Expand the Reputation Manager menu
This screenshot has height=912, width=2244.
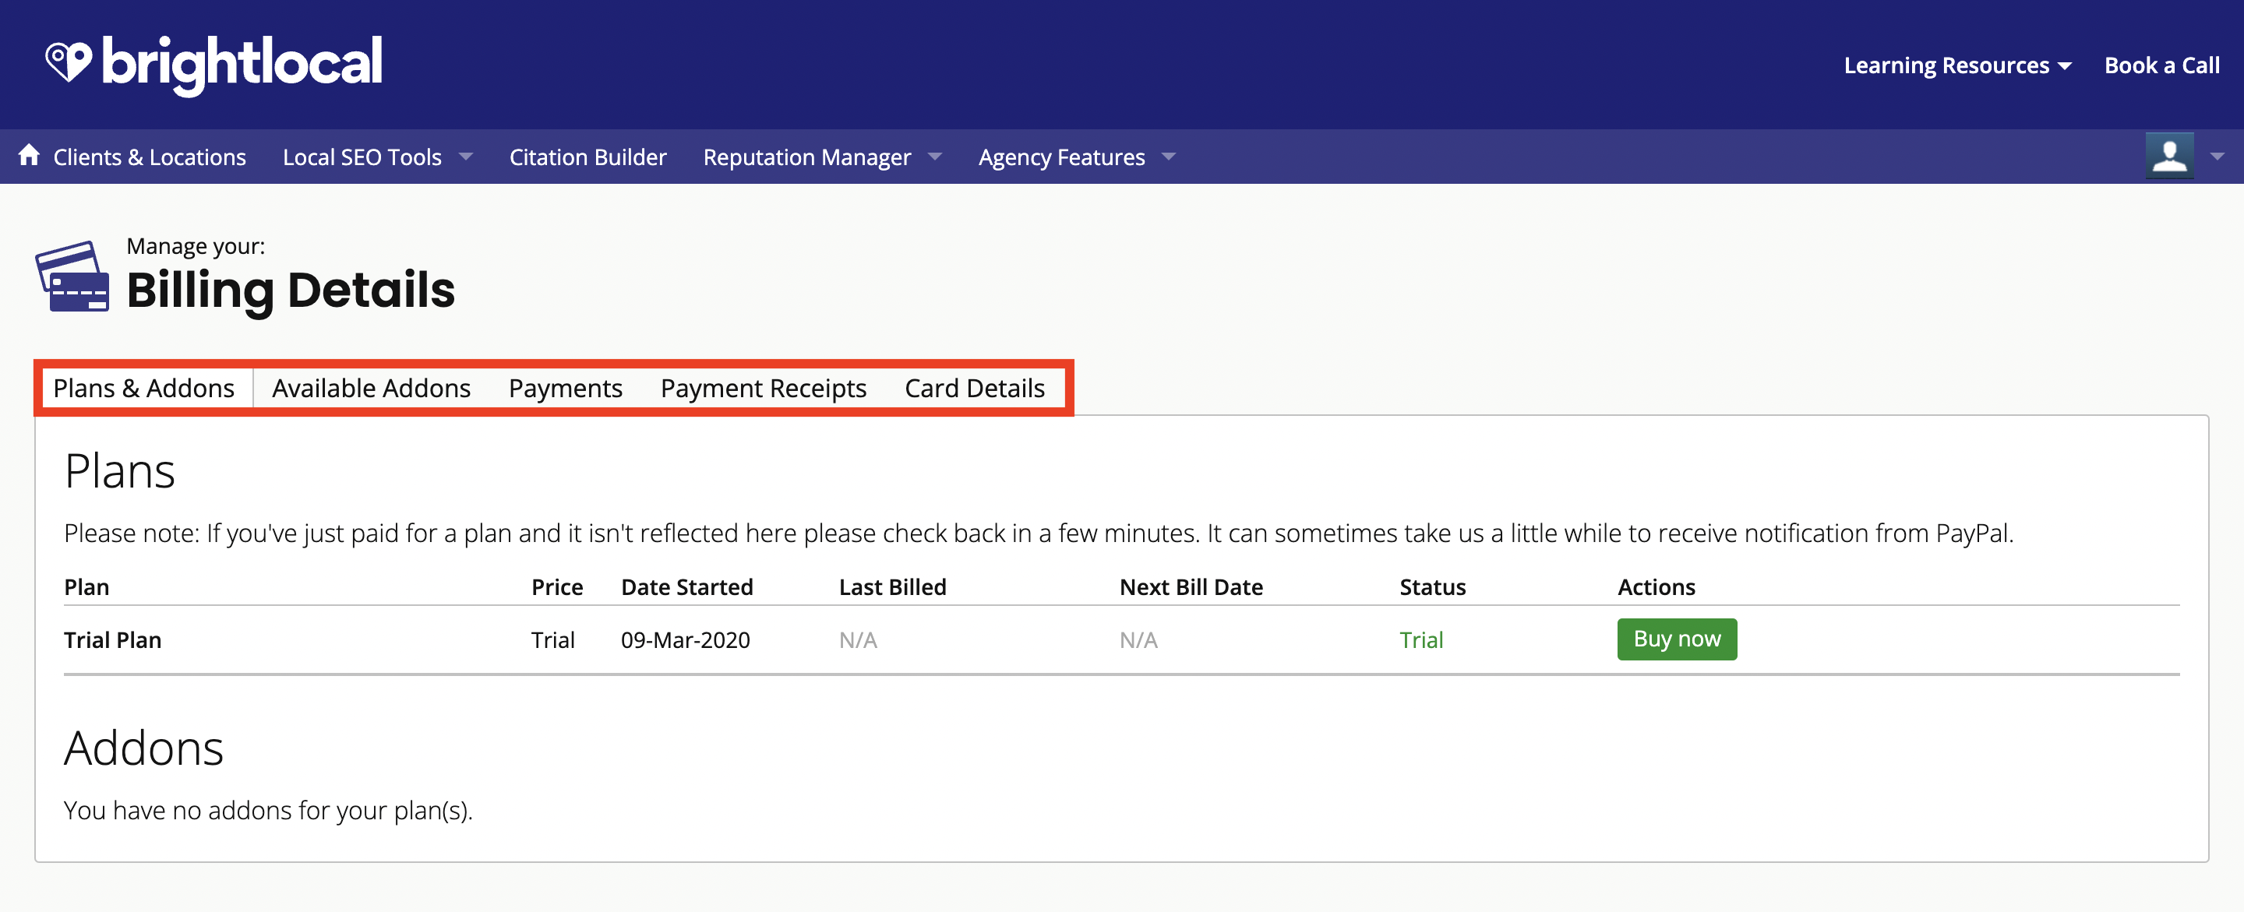point(822,157)
